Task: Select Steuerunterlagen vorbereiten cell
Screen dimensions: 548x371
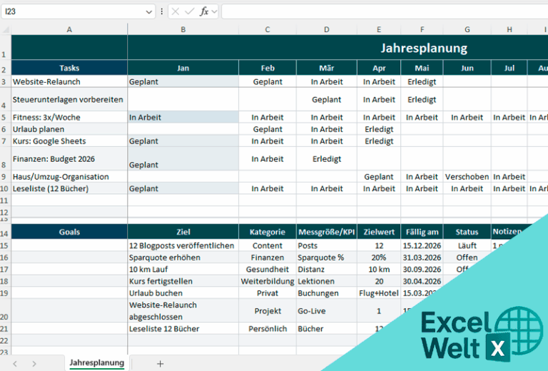Action: tap(69, 99)
